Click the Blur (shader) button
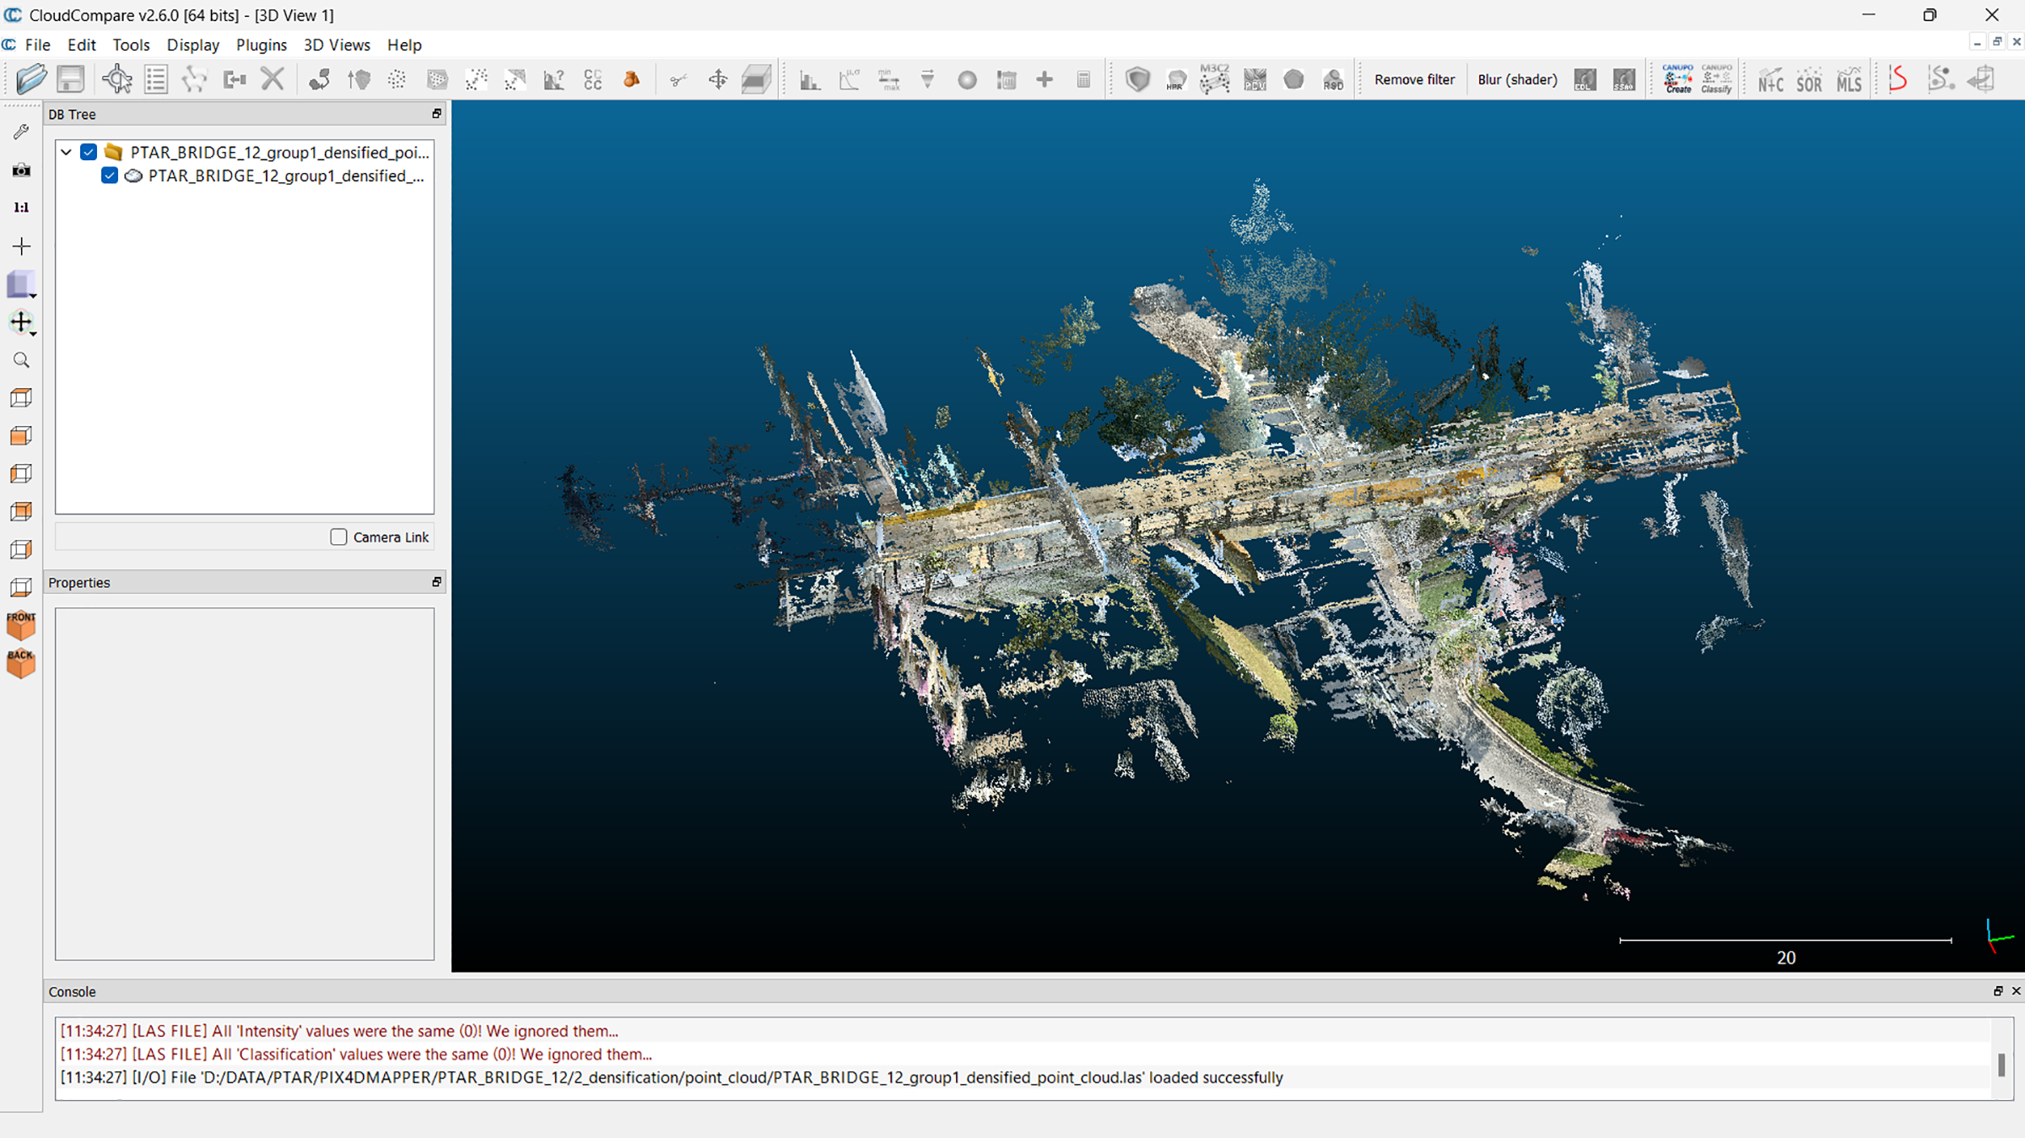This screenshot has width=2025, height=1138. tap(1517, 79)
